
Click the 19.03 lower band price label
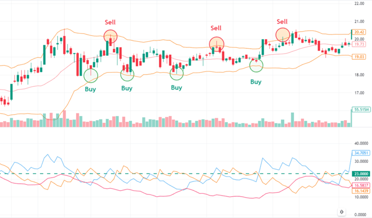359,57
